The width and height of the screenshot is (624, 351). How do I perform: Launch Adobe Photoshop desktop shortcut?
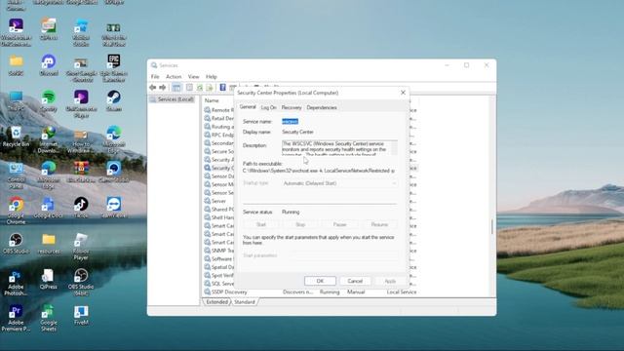click(x=16, y=282)
